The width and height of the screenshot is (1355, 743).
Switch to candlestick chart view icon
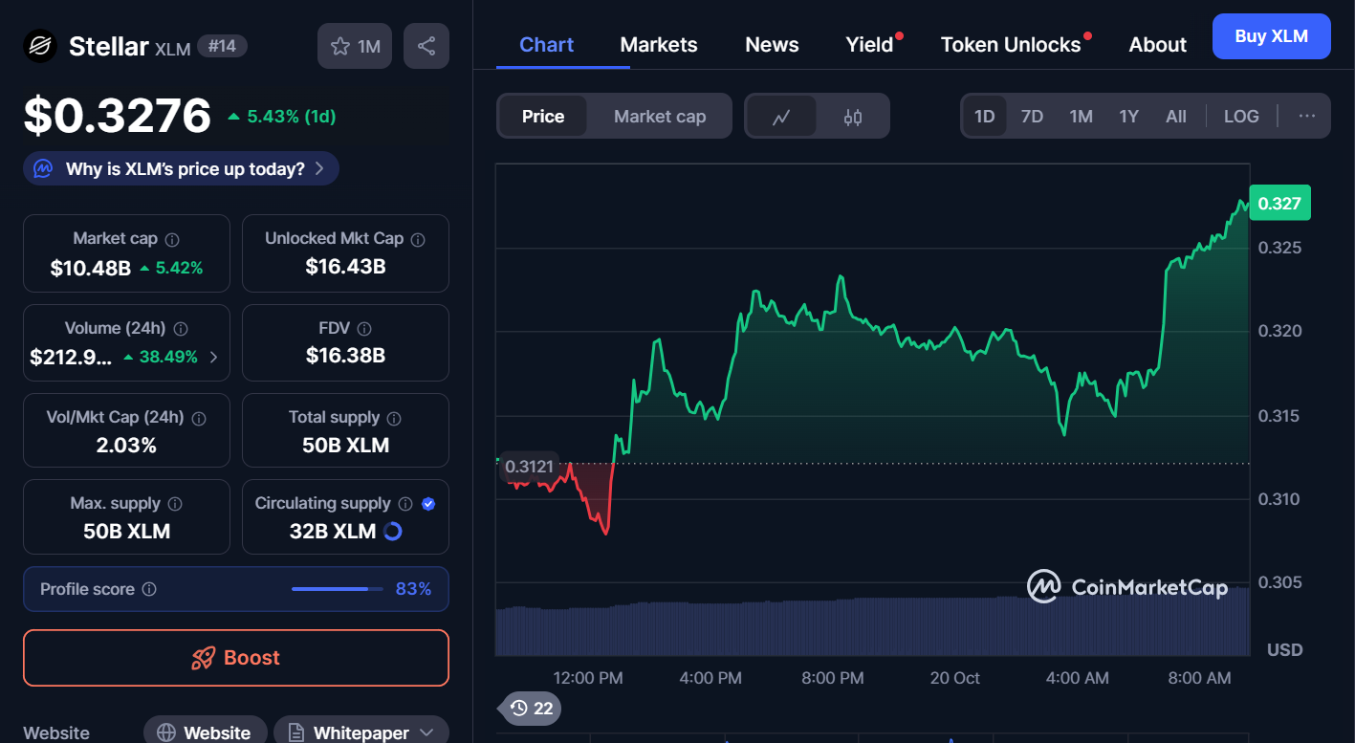click(853, 117)
